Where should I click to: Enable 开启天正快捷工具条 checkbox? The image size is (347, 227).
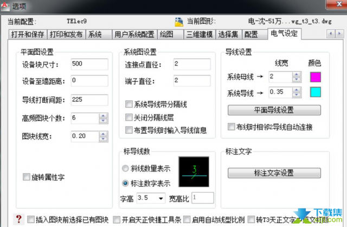pos(117,220)
